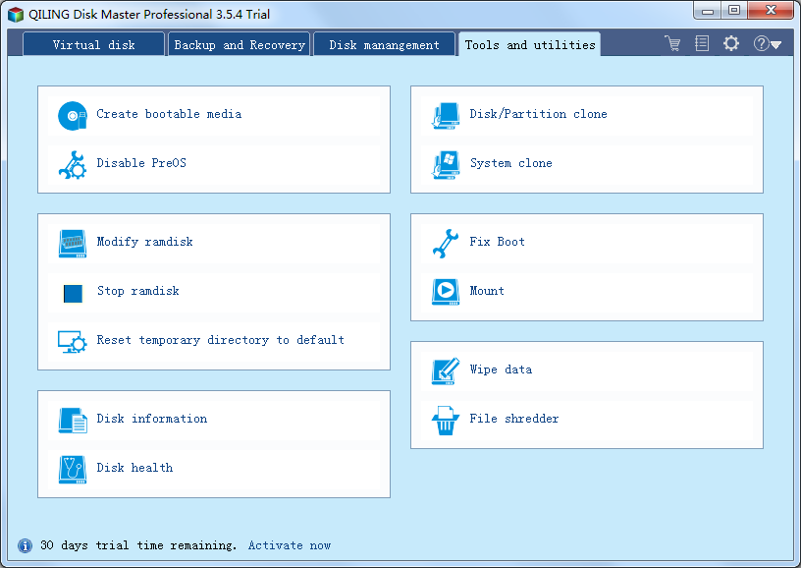Open the shopping cart purchase icon
The height and width of the screenshot is (568, 801).
pyautogui.click(x=672, y=43)
